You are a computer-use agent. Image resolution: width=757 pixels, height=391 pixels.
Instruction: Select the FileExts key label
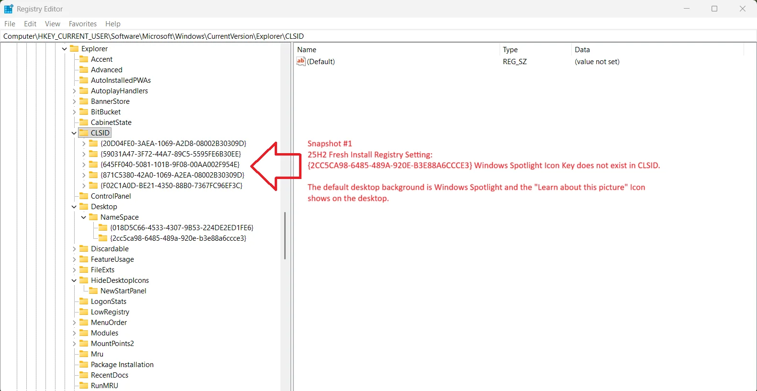point(103,270)
